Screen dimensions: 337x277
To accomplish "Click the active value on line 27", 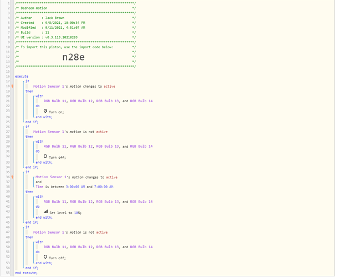I will point(102,132).
